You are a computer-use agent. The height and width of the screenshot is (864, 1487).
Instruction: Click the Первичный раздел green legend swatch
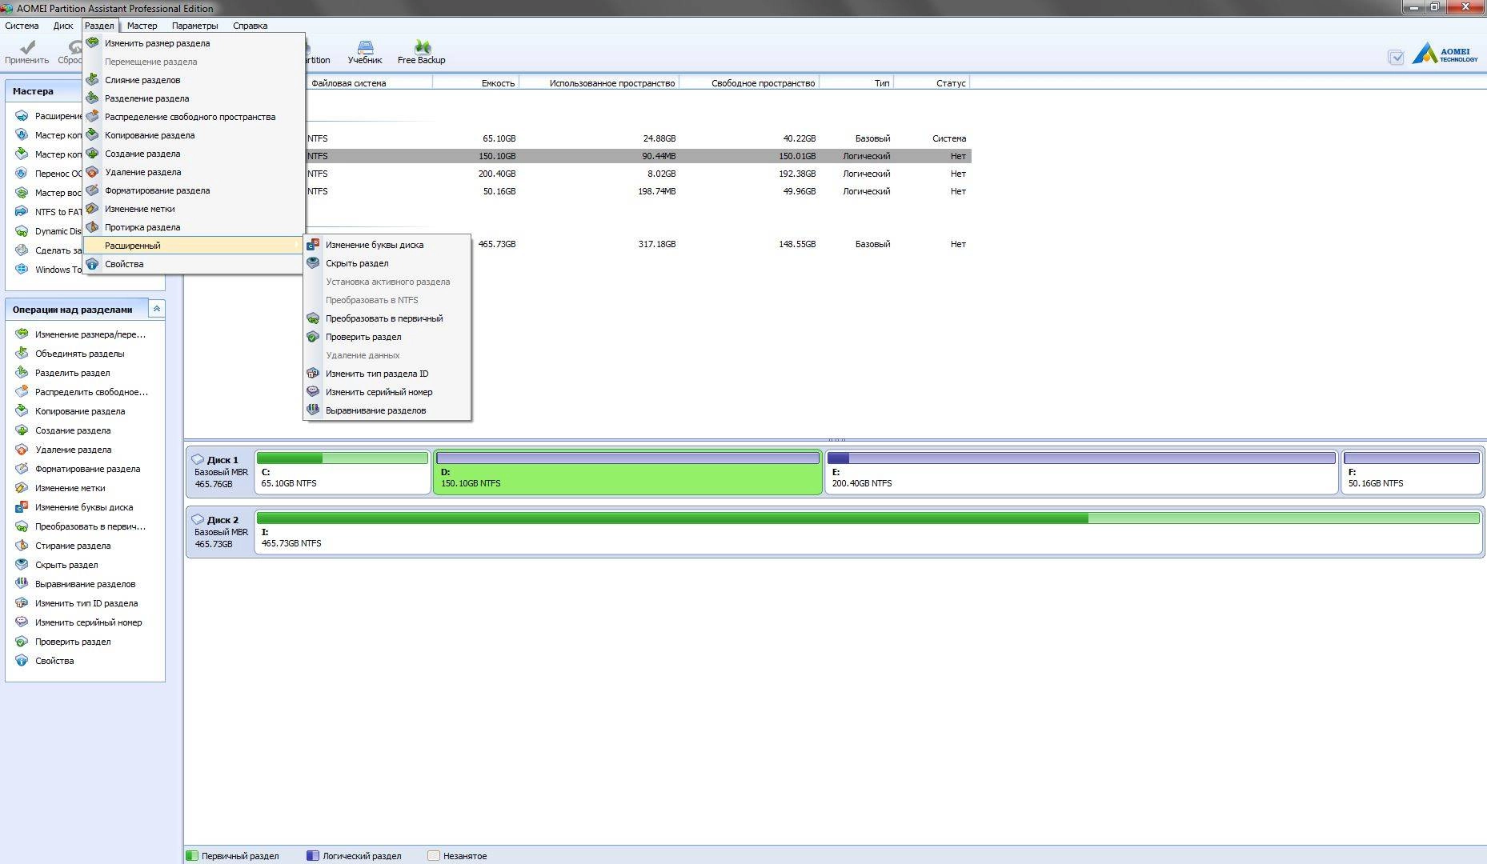tap(192, 855)
